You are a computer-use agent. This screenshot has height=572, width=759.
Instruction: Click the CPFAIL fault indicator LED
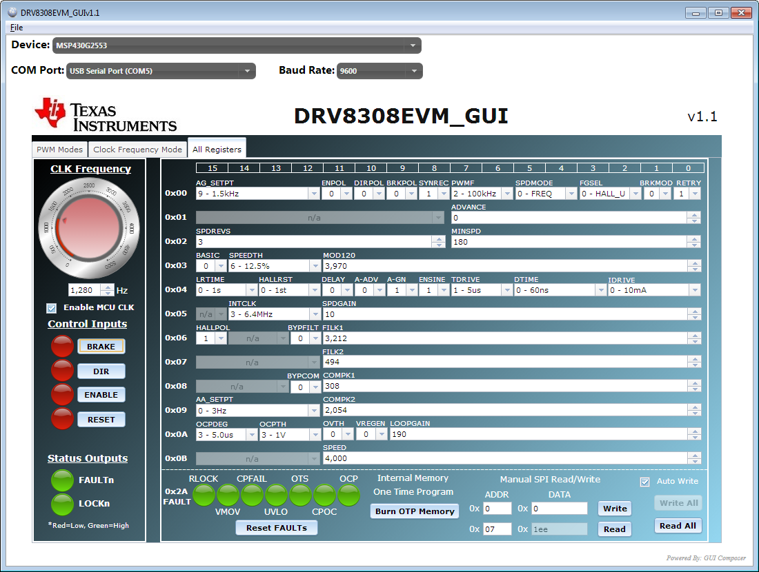pos(252,495)
